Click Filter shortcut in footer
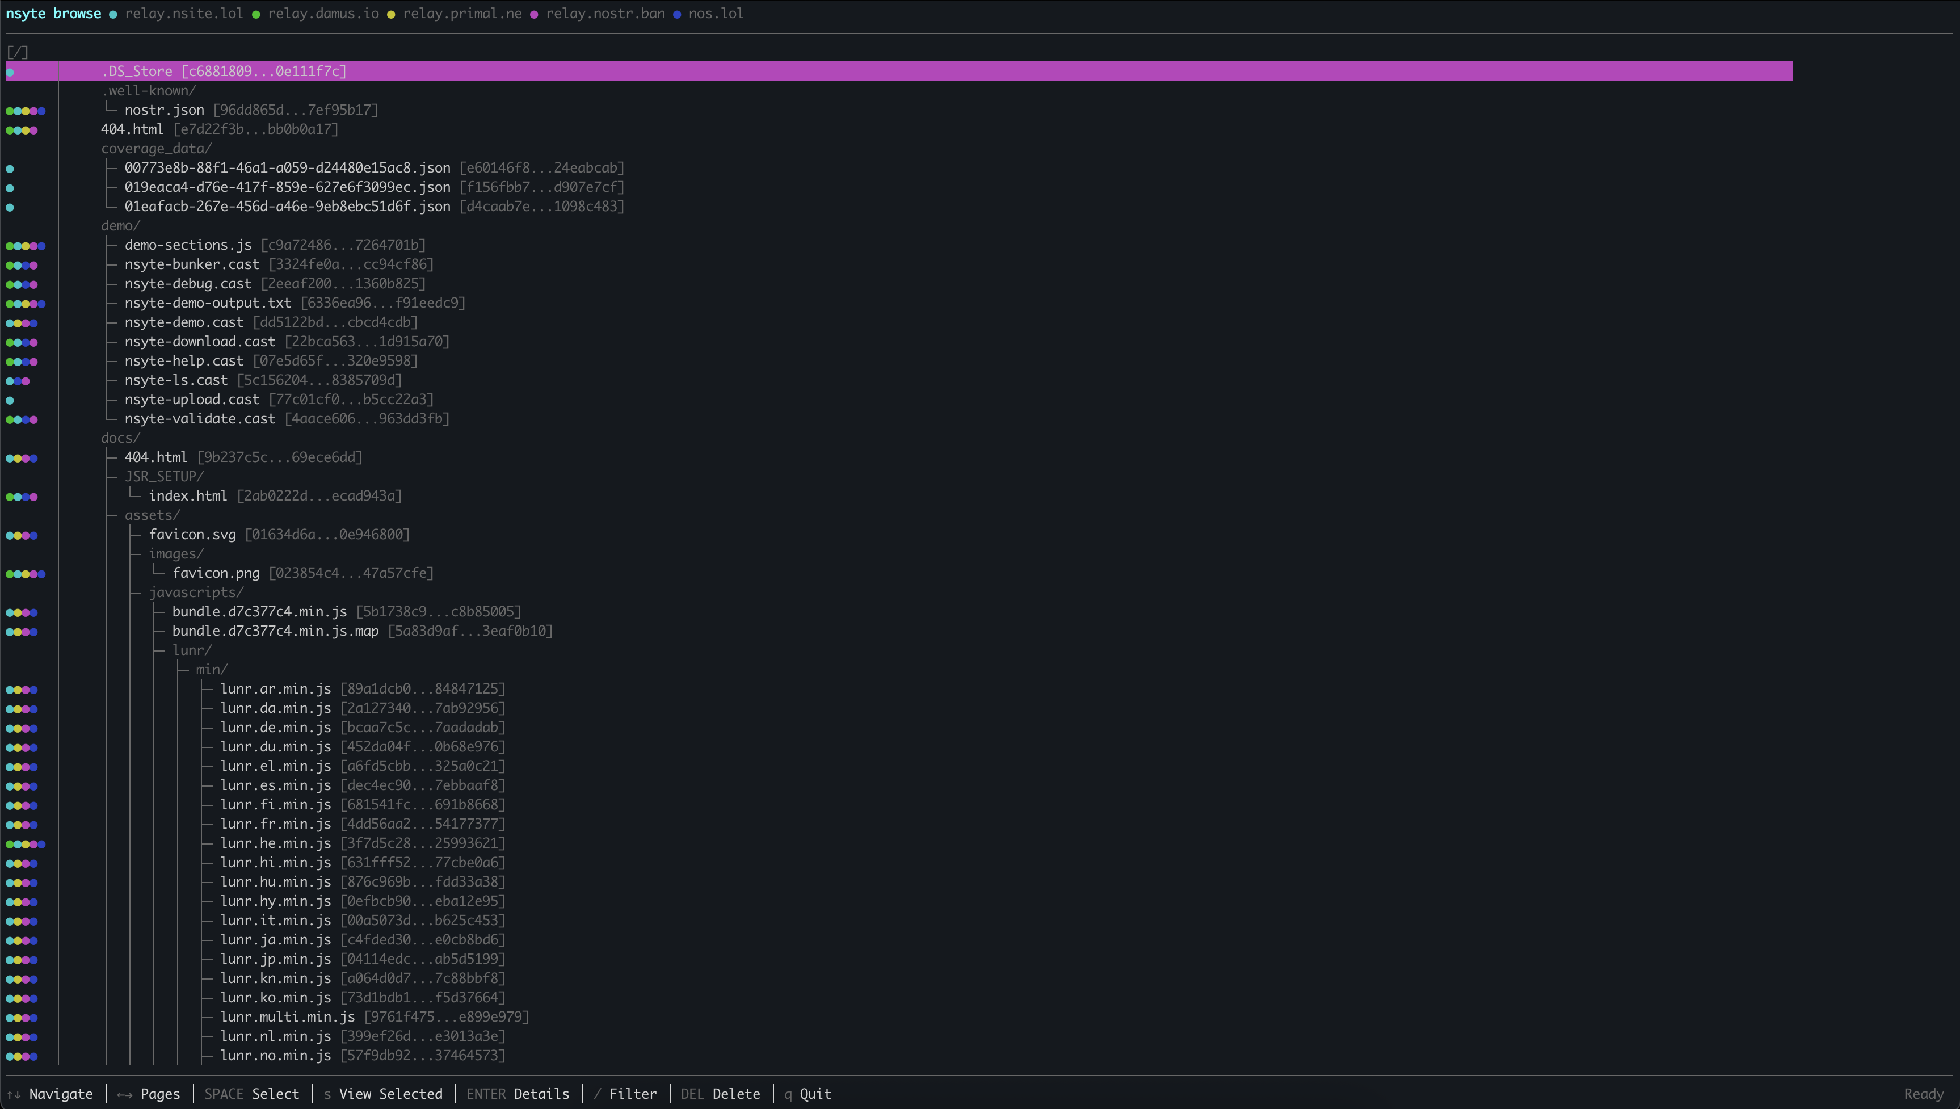 pyautogui.click(x=625, y=1095)
